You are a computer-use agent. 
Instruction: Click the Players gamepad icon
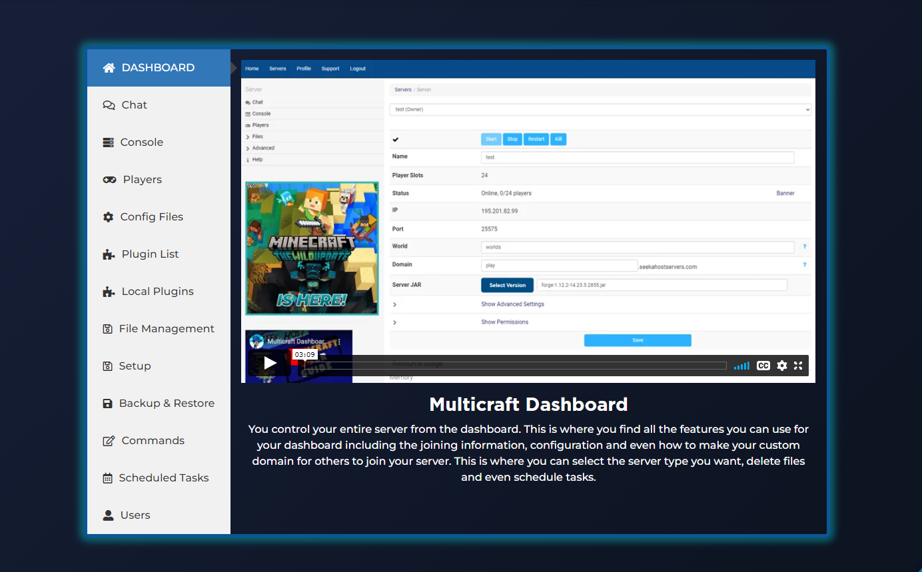(x=109, y=180)
